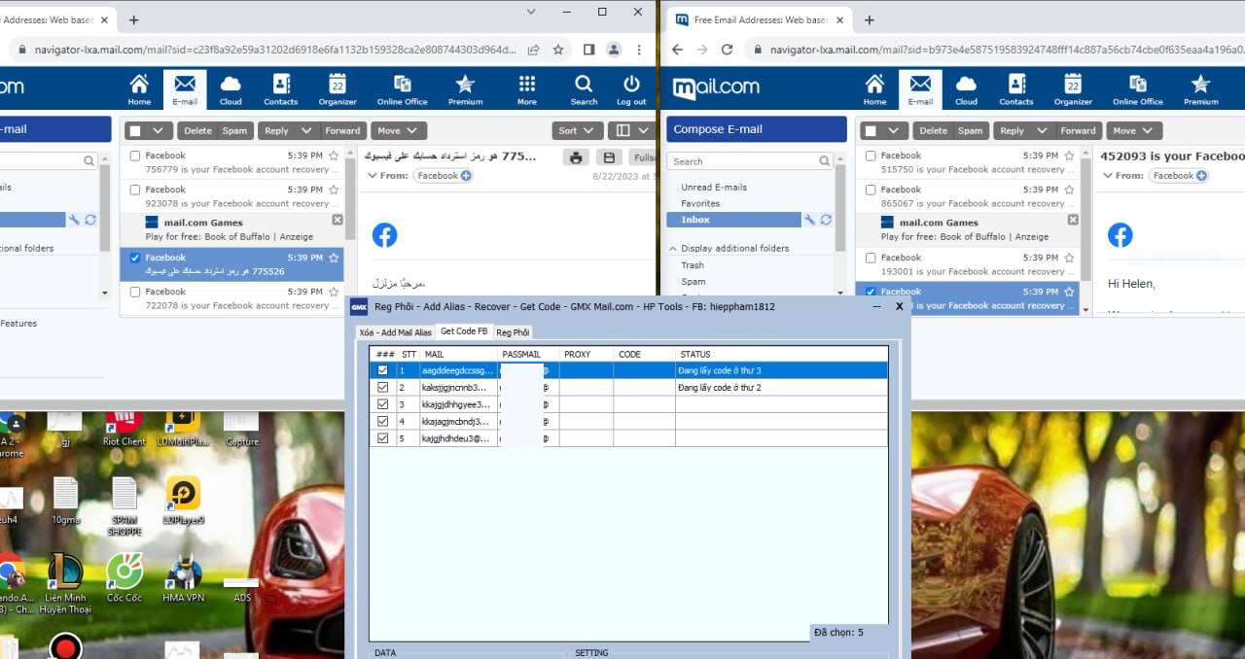The height and width of the screenshot is (659, 1245).
Task: Open the HMA VPN desktop icon
Action: pyautogui.click(x=183, y=580)
